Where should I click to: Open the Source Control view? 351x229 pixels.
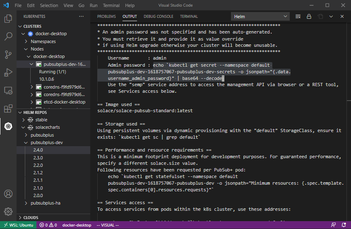pyautogui.click(x=8, y=54)
